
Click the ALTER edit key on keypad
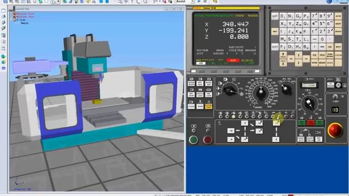pyautogui.click(x=338, y=16)
